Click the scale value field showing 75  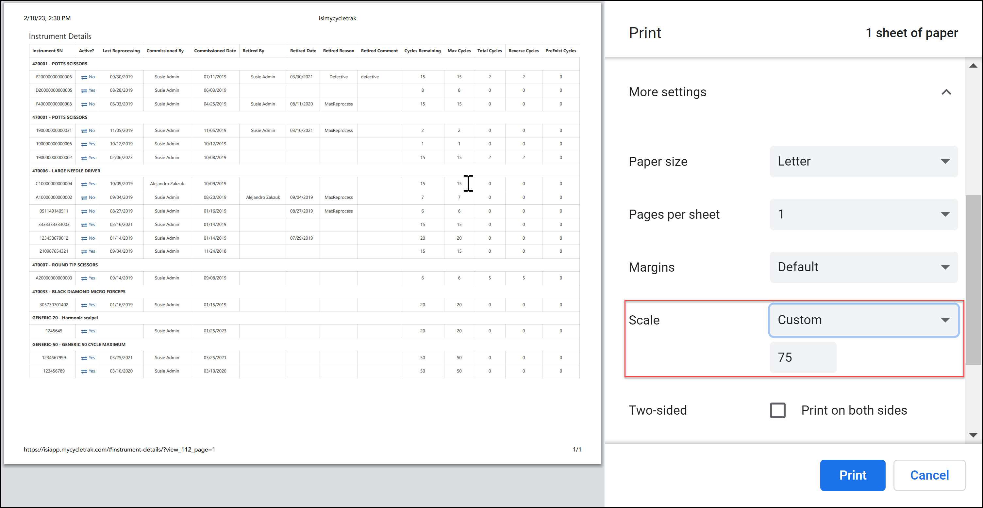click(803, 357)
